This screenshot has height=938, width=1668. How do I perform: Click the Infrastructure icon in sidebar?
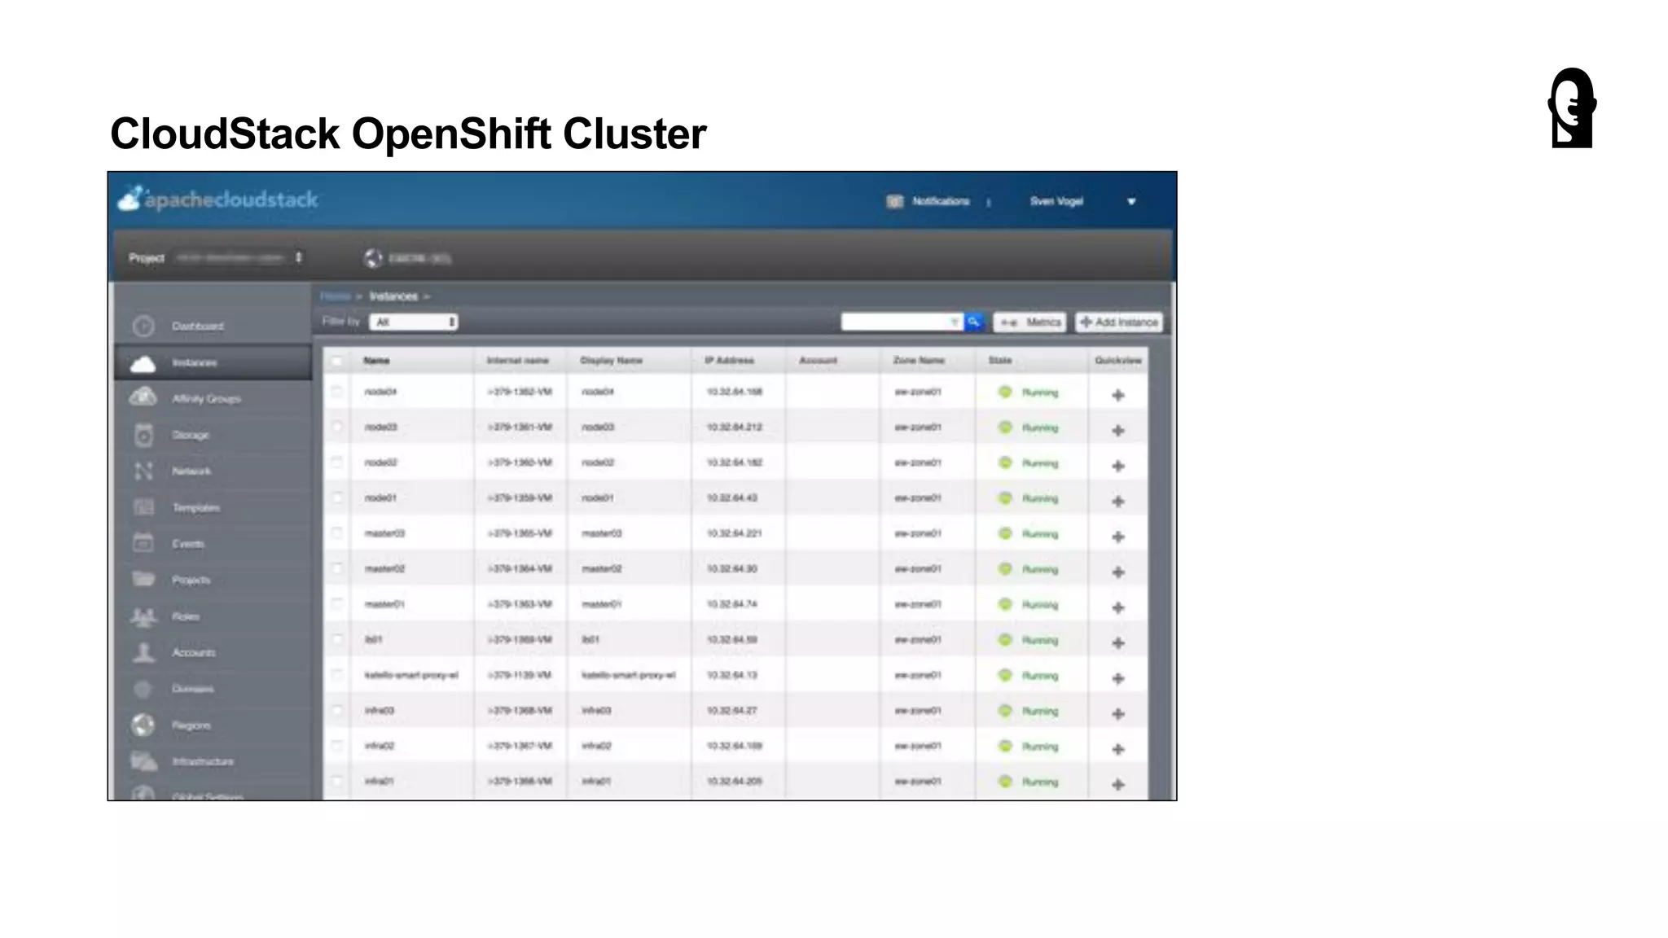coord(143,761)
